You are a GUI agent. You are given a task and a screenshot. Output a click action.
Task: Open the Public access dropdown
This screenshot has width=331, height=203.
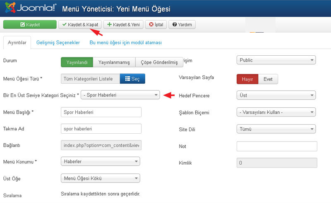pyautogui.click(x=276, y=60)
